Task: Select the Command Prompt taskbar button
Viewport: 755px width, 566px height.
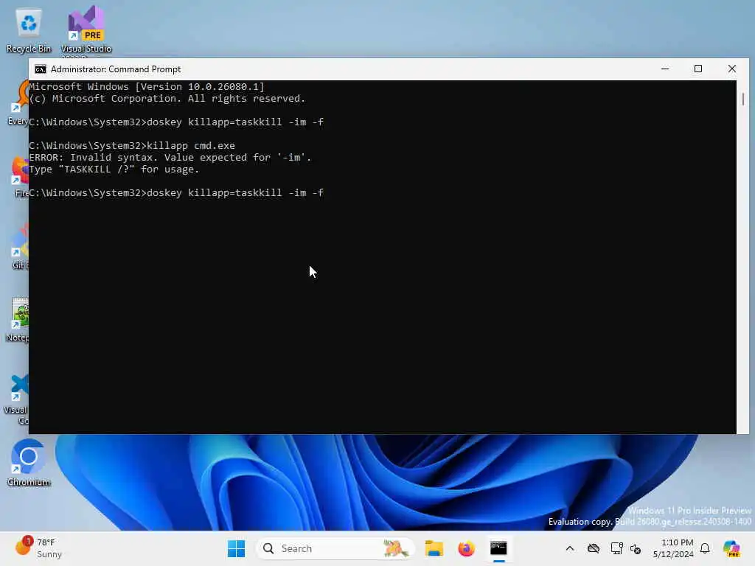Action: click(498, 548)
